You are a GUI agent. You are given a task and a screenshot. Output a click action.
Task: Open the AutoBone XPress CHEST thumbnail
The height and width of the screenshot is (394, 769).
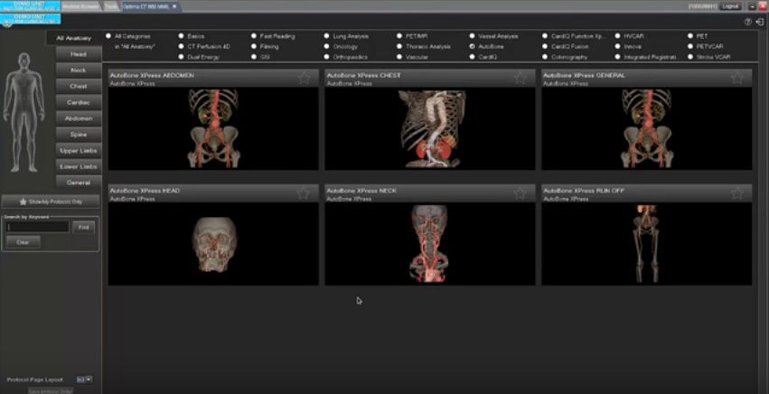pos(429,128)
